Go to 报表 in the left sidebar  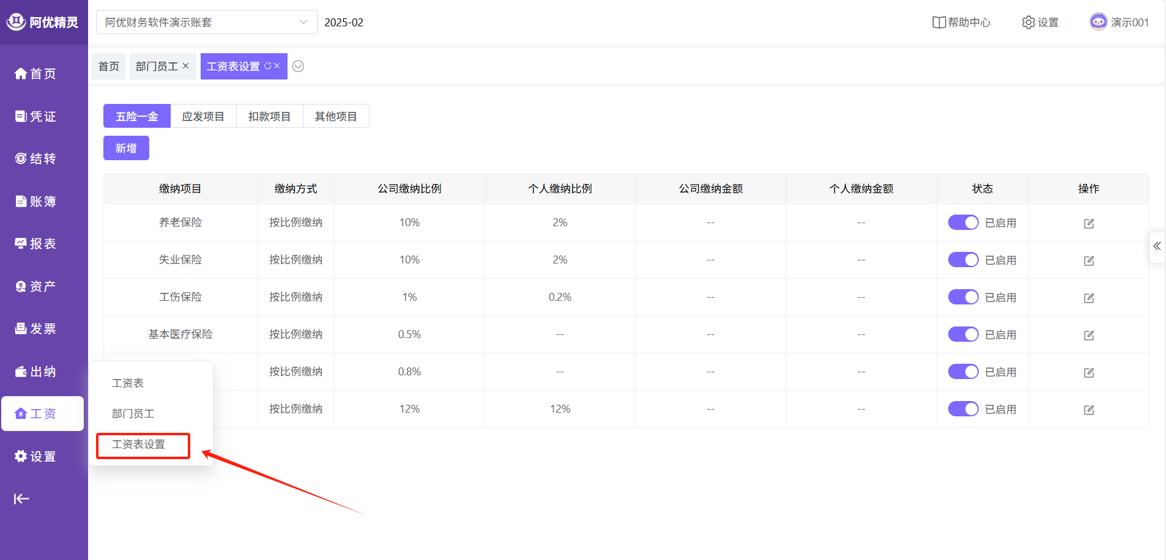click(x=35, y=244)
